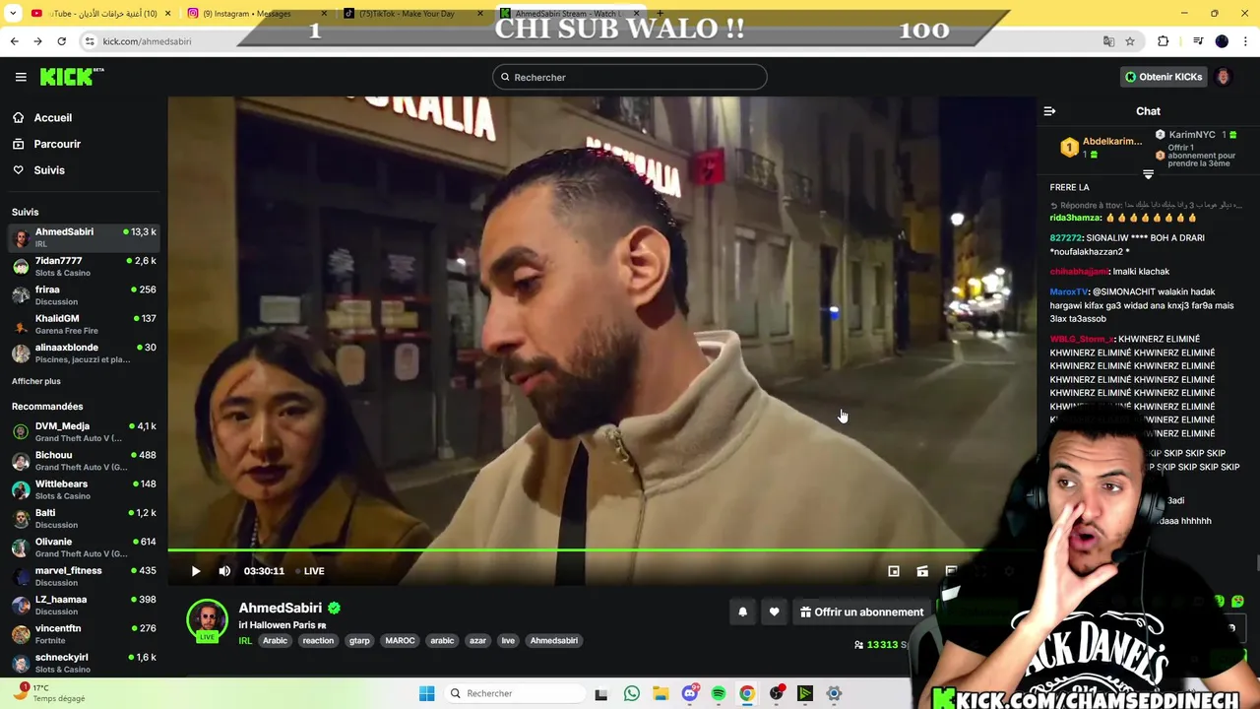
Task: Open OBS Studio from taskbar
Action: coord(777,693)
